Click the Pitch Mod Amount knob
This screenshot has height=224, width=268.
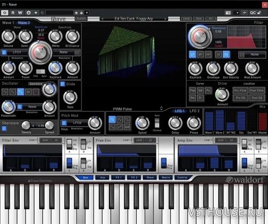pyautogui.click(x=95, y=123)
